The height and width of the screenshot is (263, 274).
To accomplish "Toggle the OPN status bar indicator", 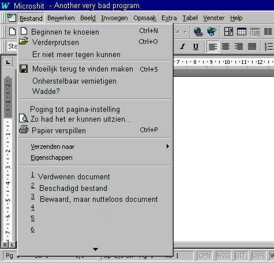I will click(205, 256).
